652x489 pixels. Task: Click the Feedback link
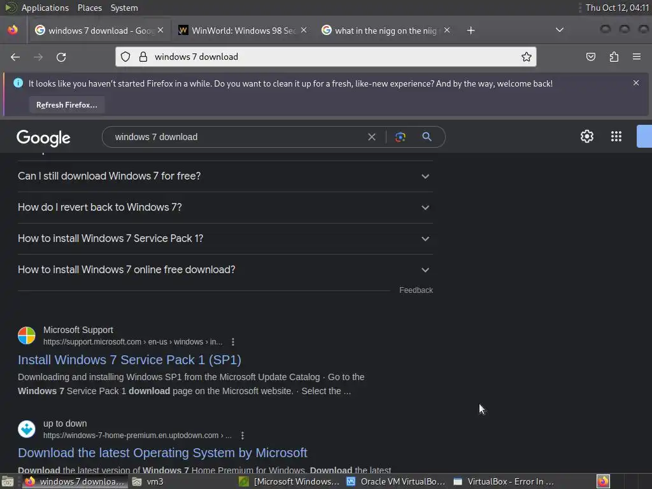pyautogui.click(x=416, y=290)
